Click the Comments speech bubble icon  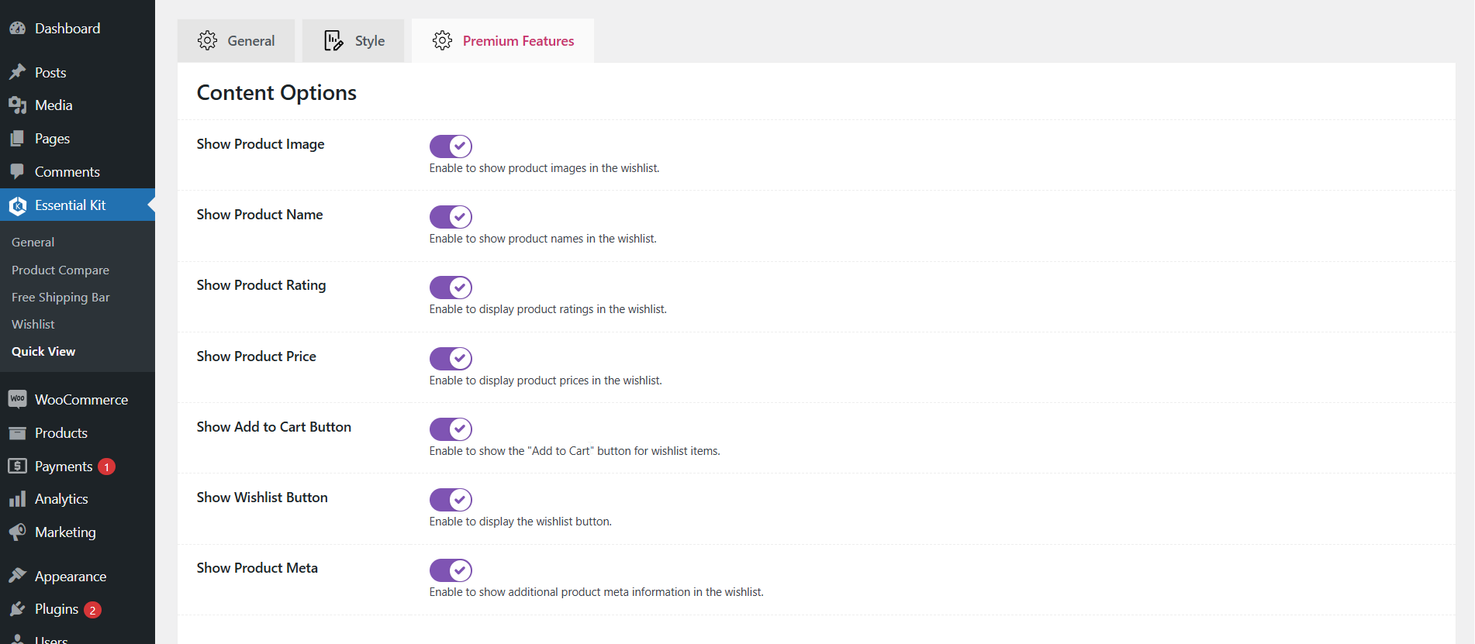(x=17, y=171)
